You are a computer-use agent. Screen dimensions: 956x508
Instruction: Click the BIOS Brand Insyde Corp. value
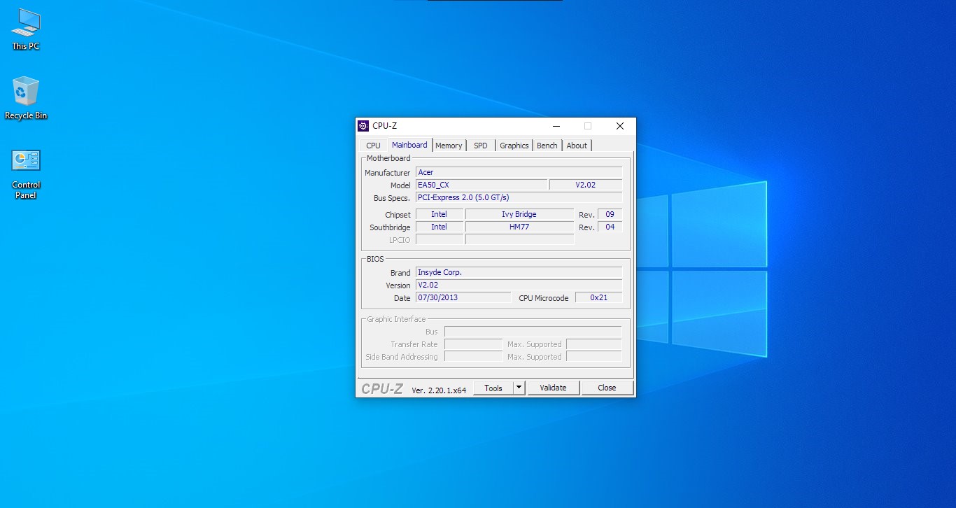pyautogui.click(x=519, y=272)
